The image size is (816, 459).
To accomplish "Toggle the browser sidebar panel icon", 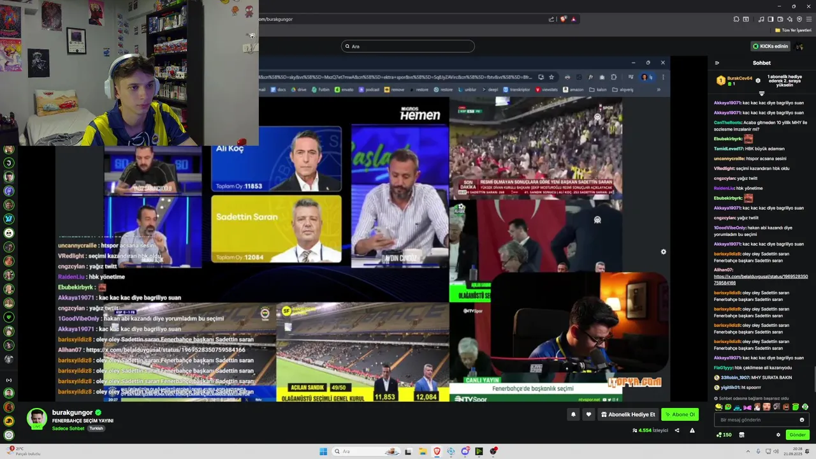I will coord(770,19).
